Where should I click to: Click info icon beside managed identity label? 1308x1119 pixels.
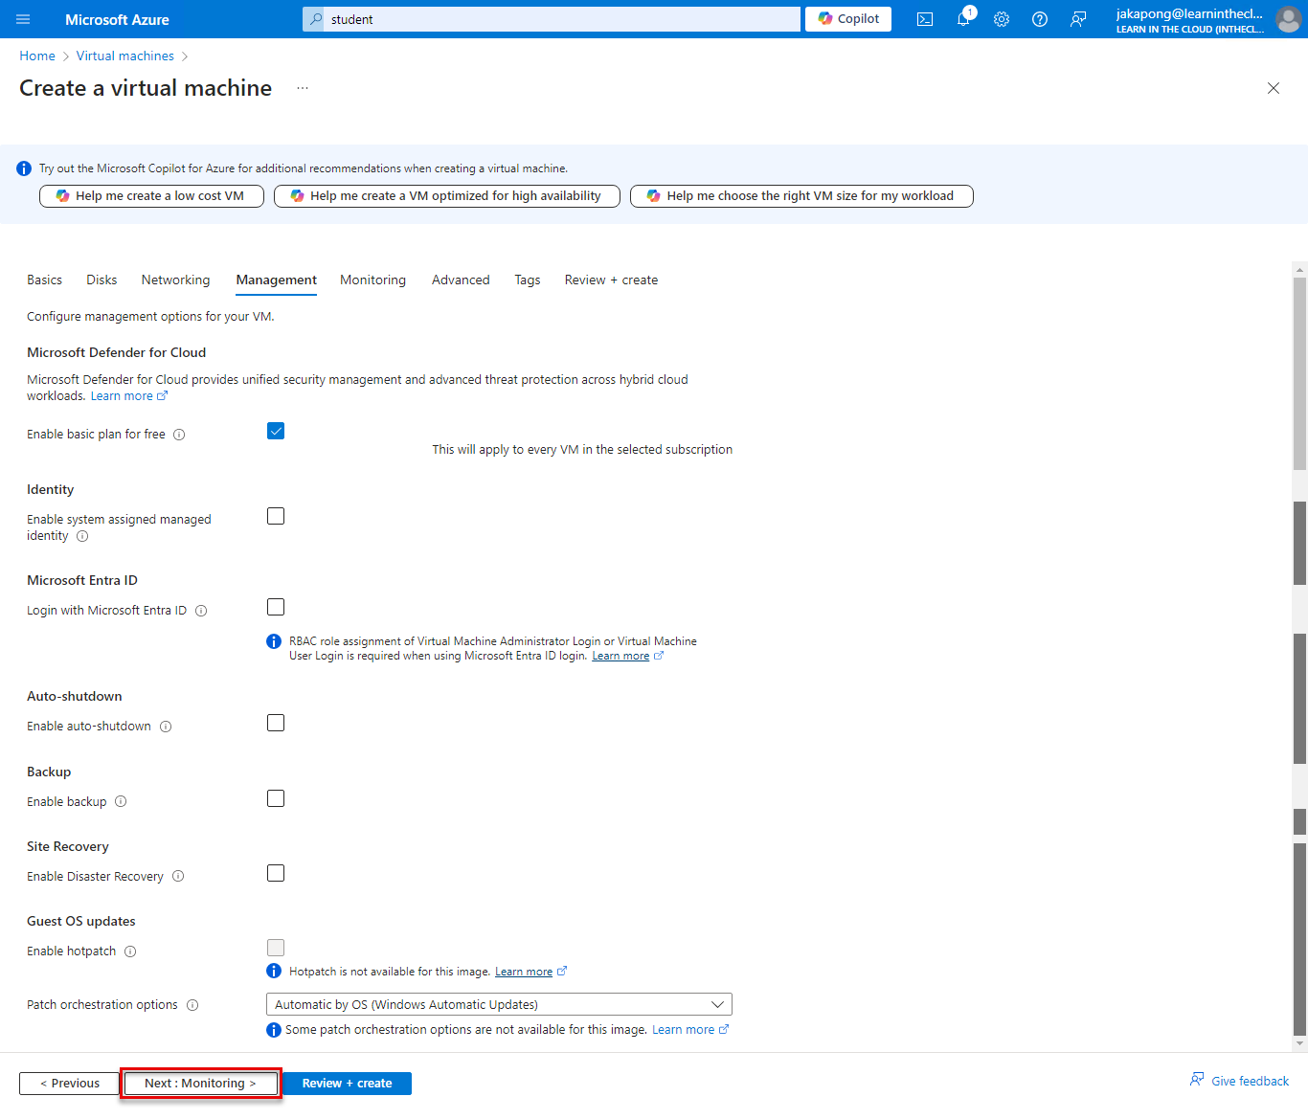(82, 536)
